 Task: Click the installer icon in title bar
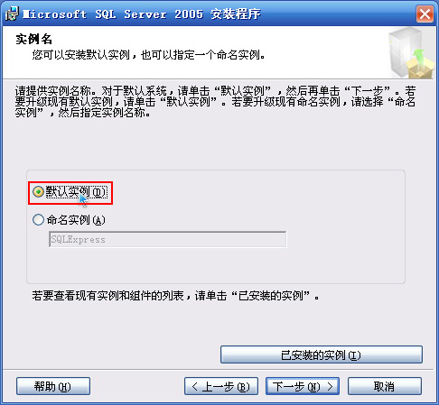(x=12, y=14)
